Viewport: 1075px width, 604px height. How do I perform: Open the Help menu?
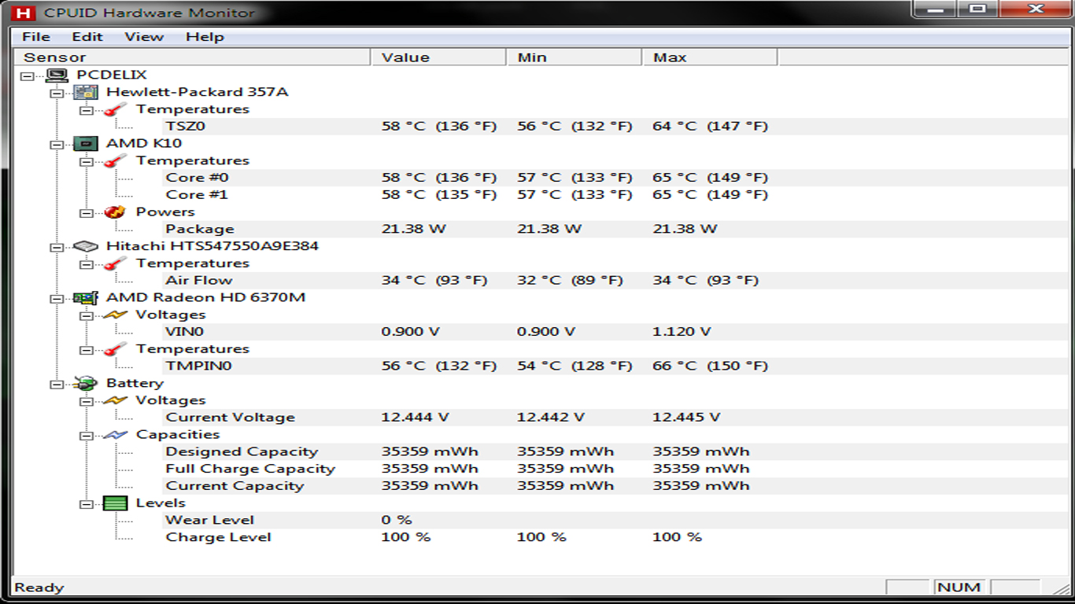pos(205,37)
